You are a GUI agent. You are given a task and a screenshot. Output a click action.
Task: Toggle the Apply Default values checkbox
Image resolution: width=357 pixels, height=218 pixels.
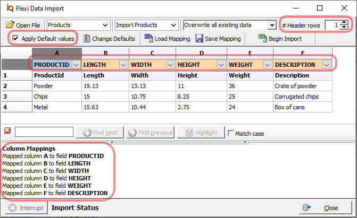click(15, 38)
